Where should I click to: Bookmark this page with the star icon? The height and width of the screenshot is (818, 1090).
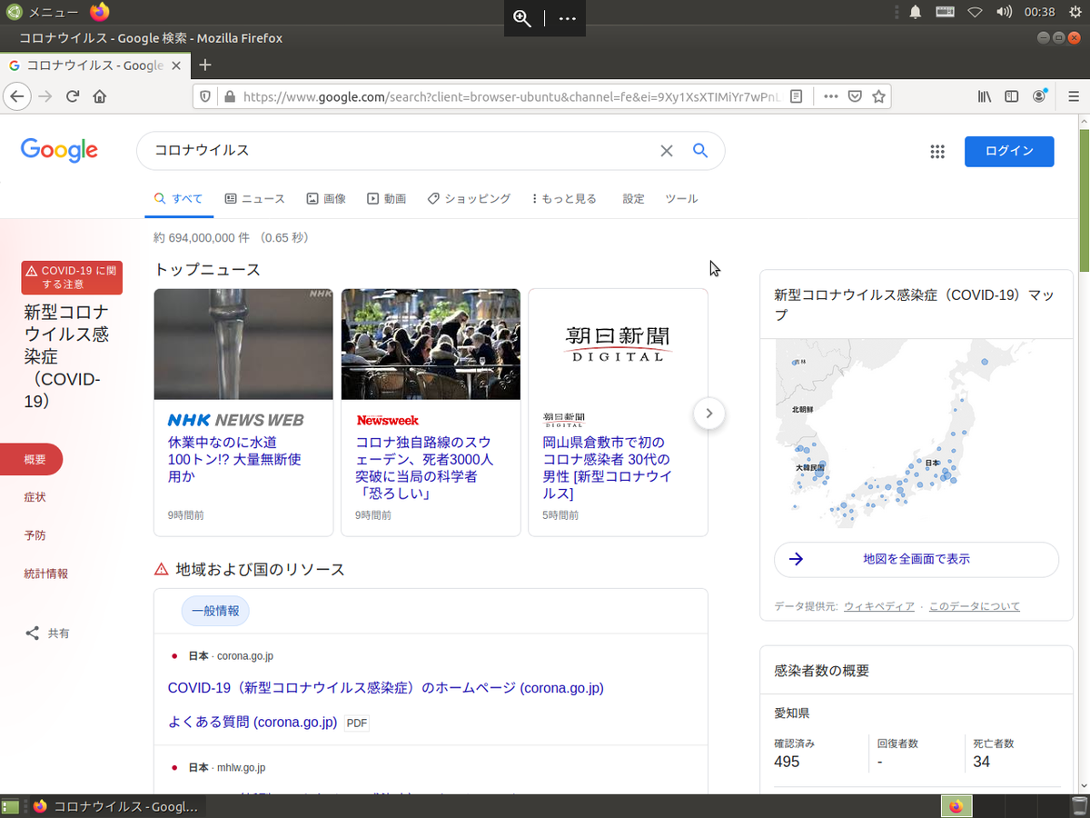tap(878, 96)
